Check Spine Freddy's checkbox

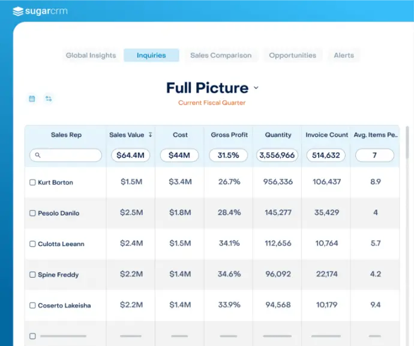point(32,275)
